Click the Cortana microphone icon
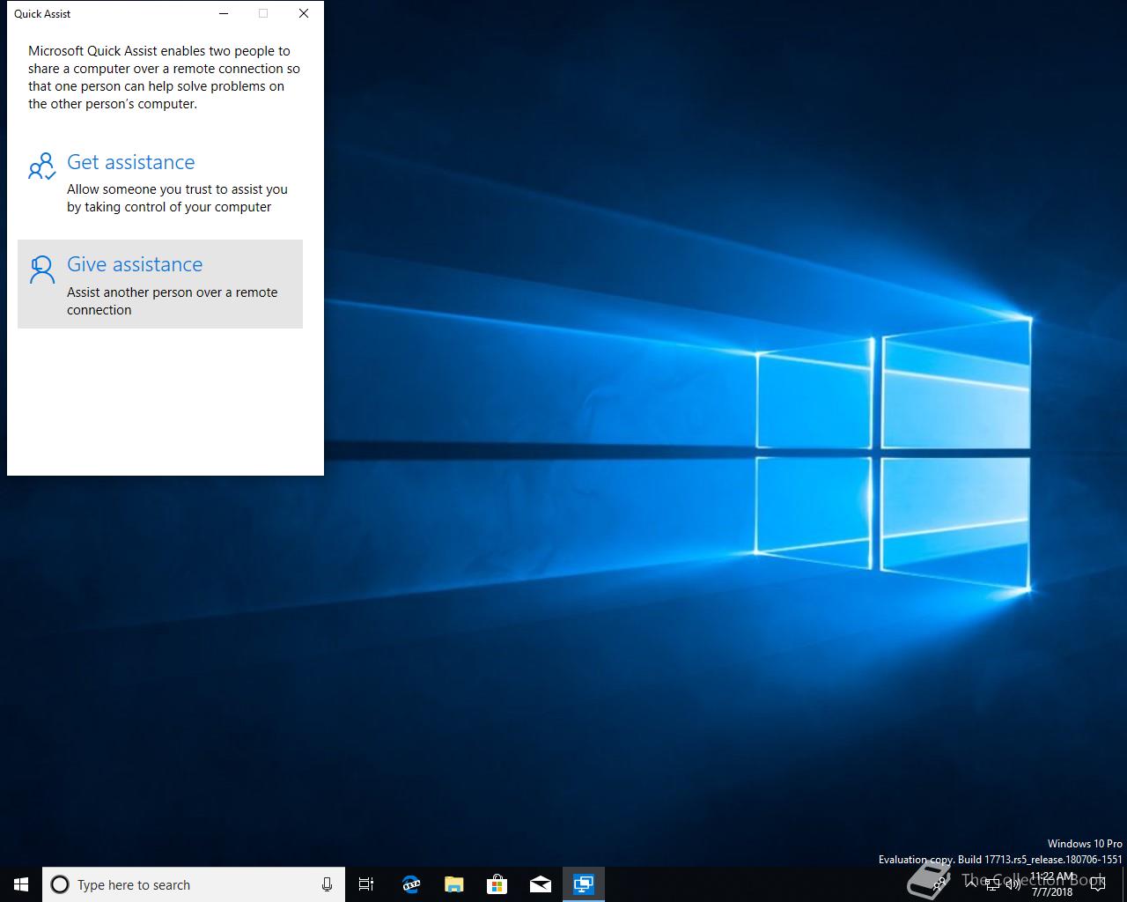This screenshot has width=1127, height=902. tap(327, 884)
